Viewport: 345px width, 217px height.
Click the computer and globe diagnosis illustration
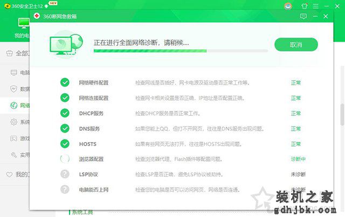[66, 44]
